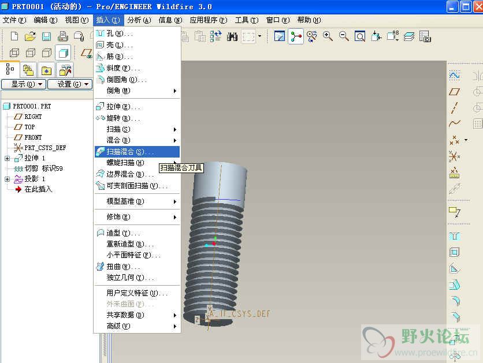Select Hidden Line display icon
Image resolution: width=483 pixels, height=363 pixels.
30,53
